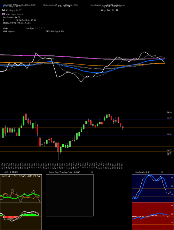This screenshot has height=230, width=174.
Task: Click the 'MACD: 91.93, 91.48, 0.45 C' line
Action: [x=17, y=23]
